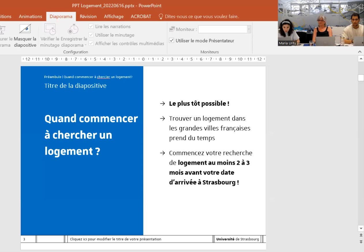The image size is (364, 252).
Task: Disable Utiliser le mode Présentateur checkbox
Action: (x=172, y=41)
